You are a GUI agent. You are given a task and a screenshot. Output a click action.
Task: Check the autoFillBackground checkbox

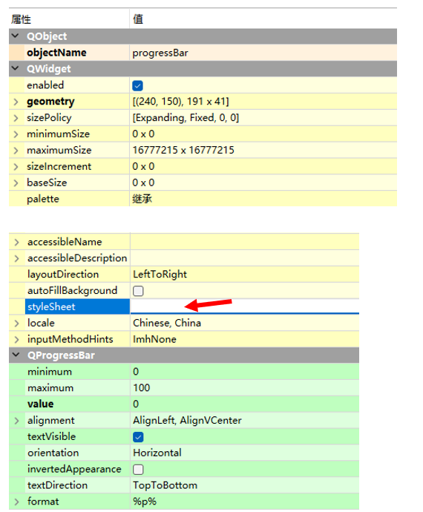coord(138,291)
